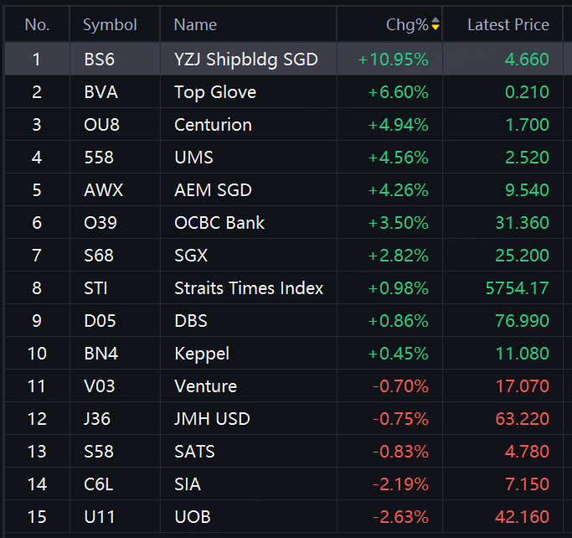The height and width of the screenshot is (538, 572).
Task: Select AEM SGD row name
Action: [x=213, y=190]
